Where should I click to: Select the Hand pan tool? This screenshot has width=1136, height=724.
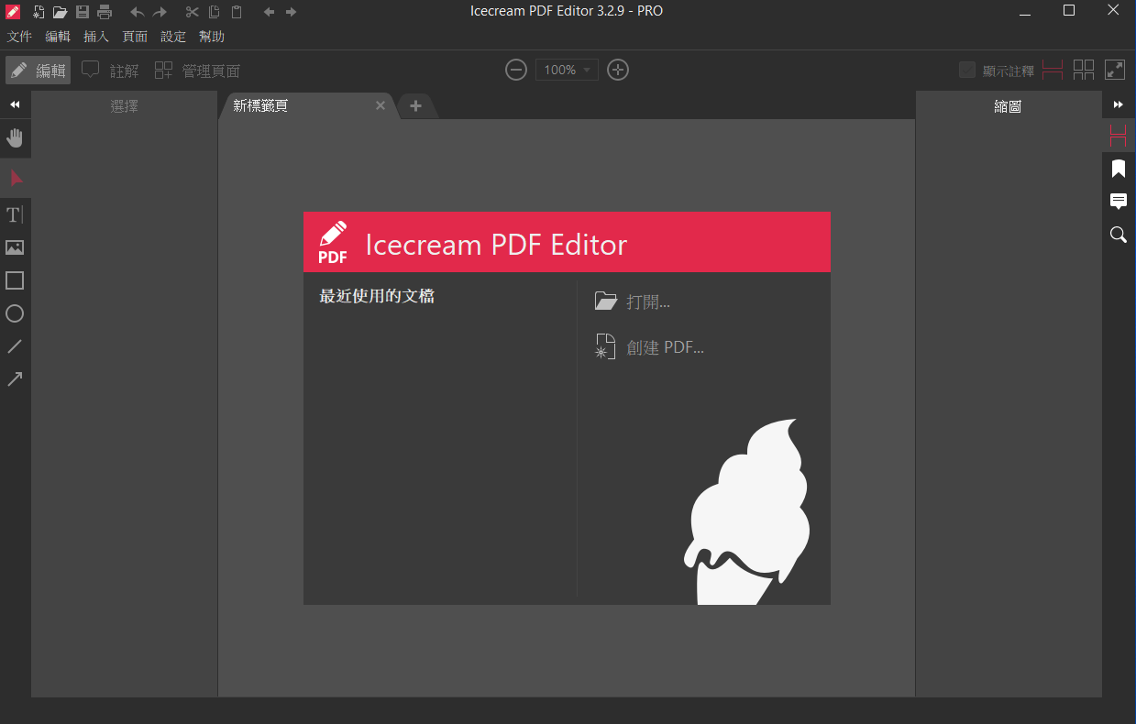[15, 138]
